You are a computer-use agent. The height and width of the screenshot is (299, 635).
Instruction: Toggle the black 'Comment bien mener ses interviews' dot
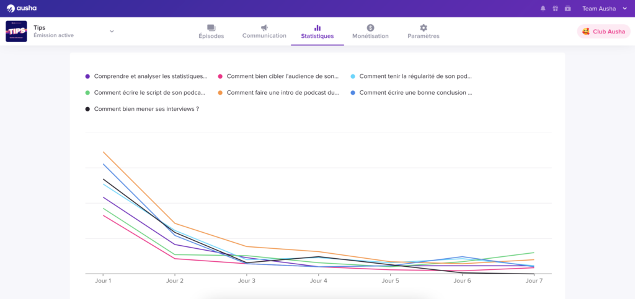pyautogui.click(x=87, y=109)
